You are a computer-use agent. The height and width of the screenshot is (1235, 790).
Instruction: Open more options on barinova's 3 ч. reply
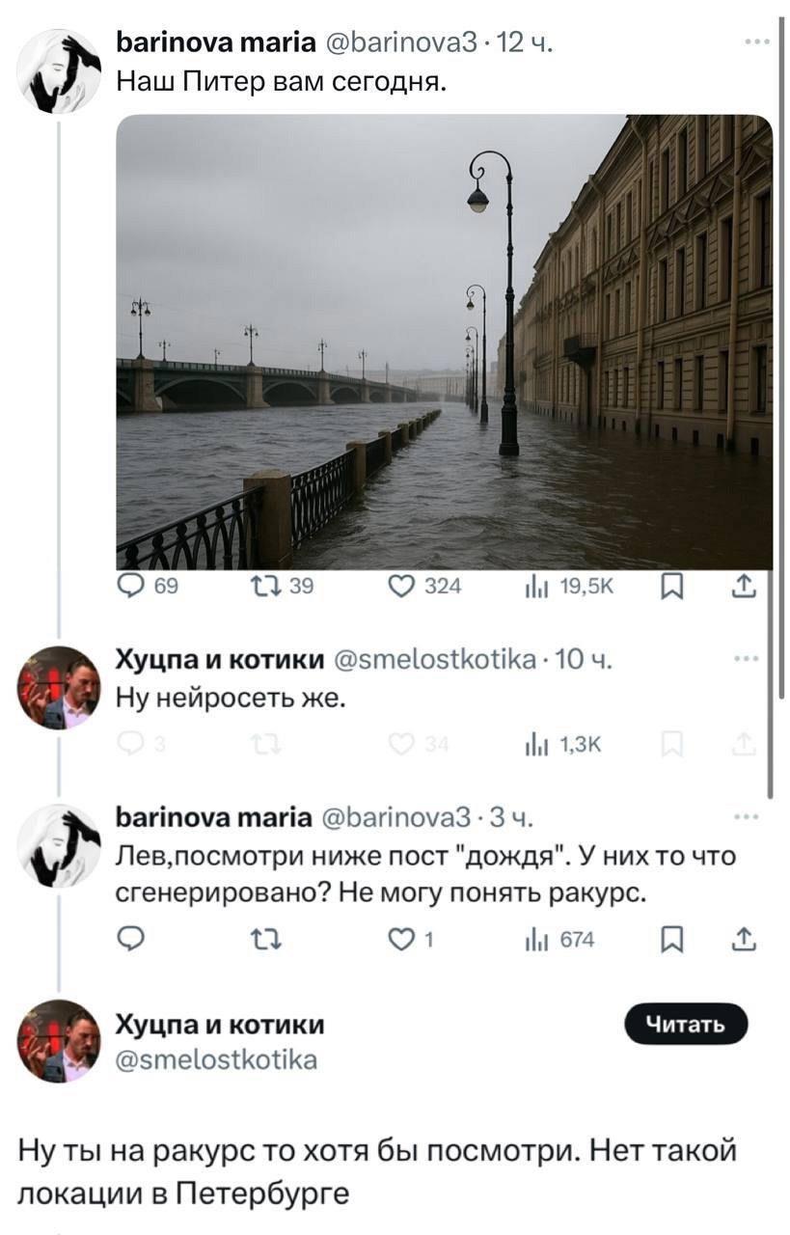(745, 818)
